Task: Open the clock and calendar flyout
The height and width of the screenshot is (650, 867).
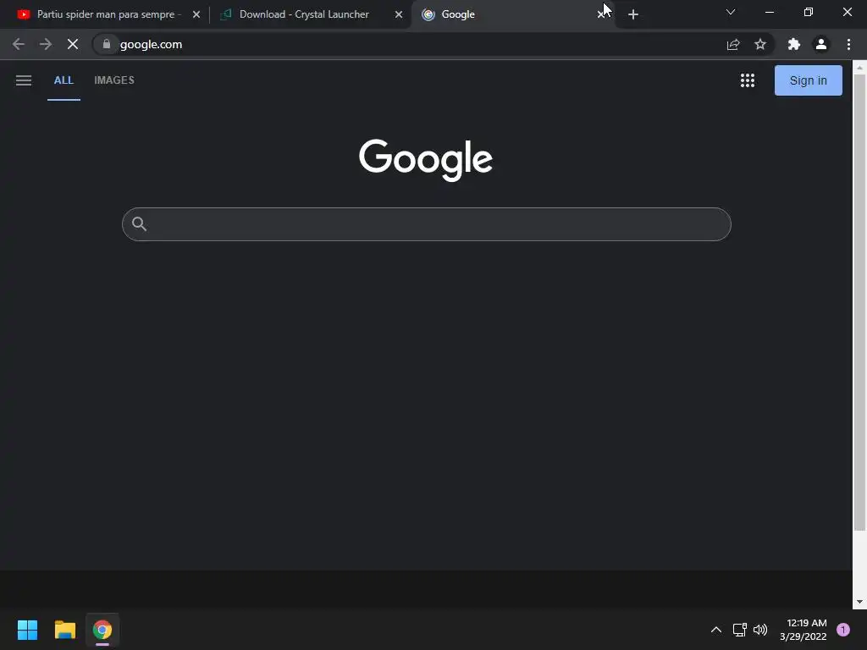Action: pos(803,630)
